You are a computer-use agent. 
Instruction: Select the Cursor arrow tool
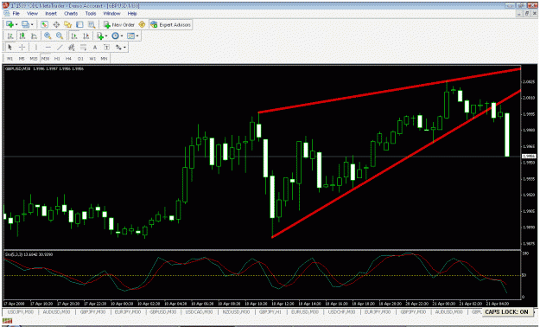(10, 48)
